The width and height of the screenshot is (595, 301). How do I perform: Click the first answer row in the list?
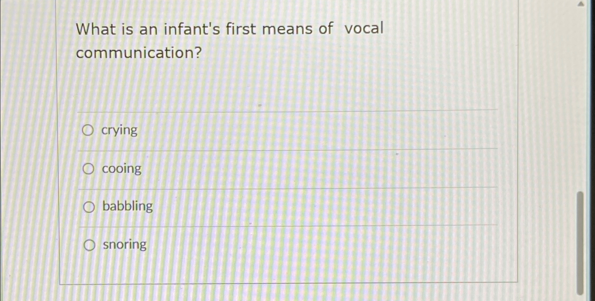pos(246,130)
